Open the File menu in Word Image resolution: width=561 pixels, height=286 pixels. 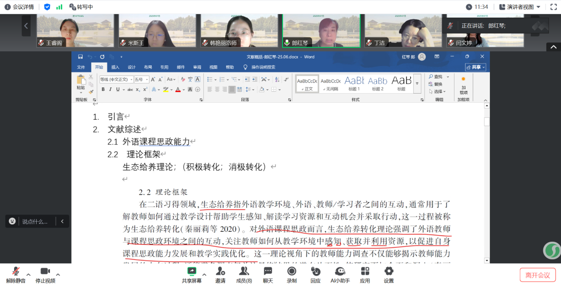pyautogui.click(x=81, y=68)
